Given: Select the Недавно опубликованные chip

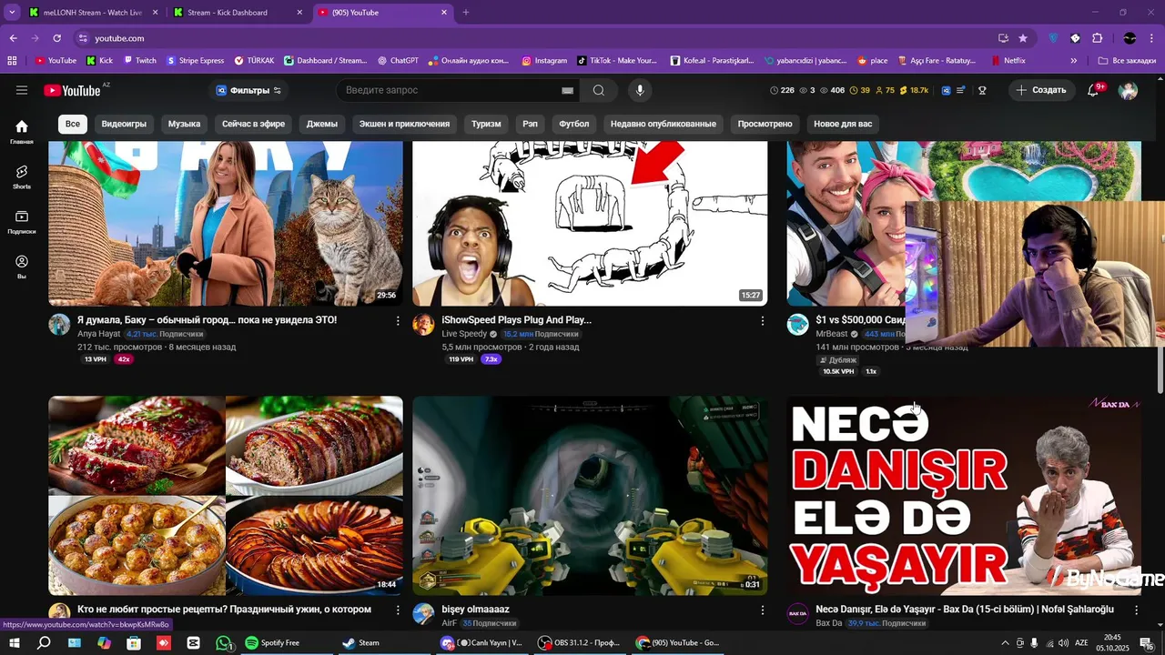Looking at the screenshot, I should pos(664,124).
